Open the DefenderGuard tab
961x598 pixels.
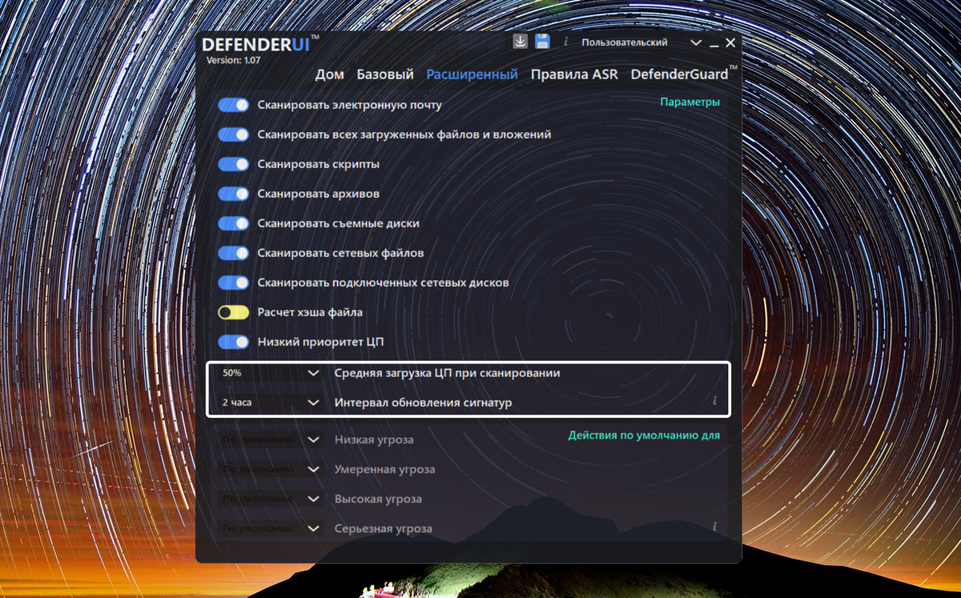[683, 74]
